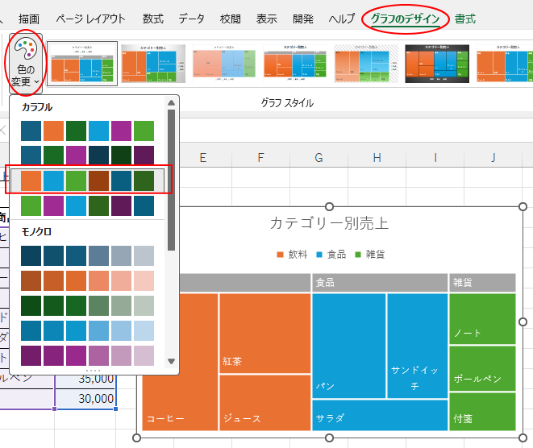Select the chart title カテゴリー別売上
This screenshot has height=448, width=533.
(x=329, y=223)
